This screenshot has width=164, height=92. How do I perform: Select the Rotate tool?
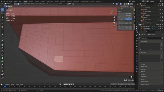tap(2, 20)
